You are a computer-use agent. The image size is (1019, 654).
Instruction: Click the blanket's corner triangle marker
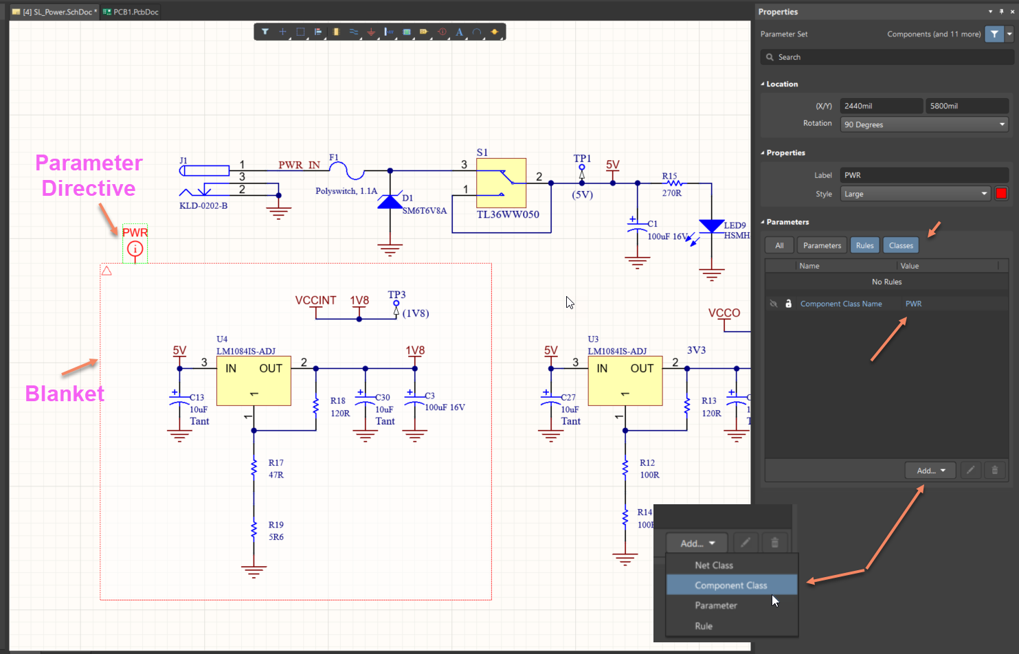click(x=107, y=271)
